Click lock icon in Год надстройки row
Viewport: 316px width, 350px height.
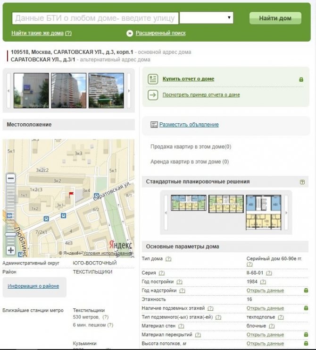(306, 290)
